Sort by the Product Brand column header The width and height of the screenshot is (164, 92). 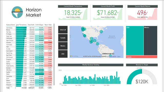coord(11,25)
